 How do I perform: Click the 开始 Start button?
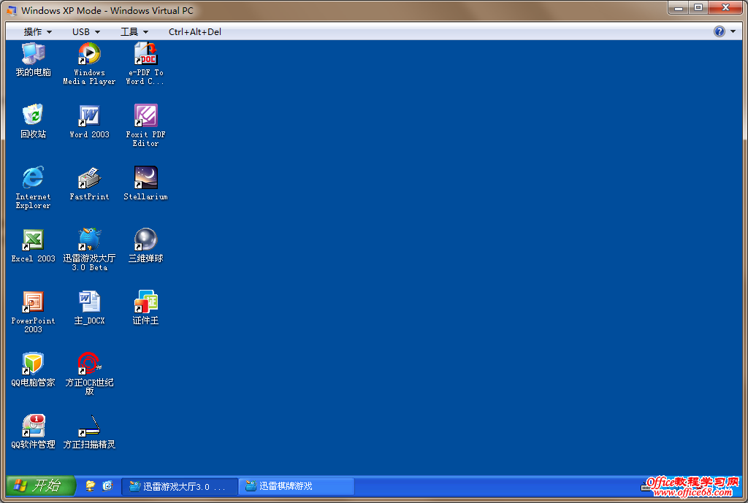[x=41, y=485]
